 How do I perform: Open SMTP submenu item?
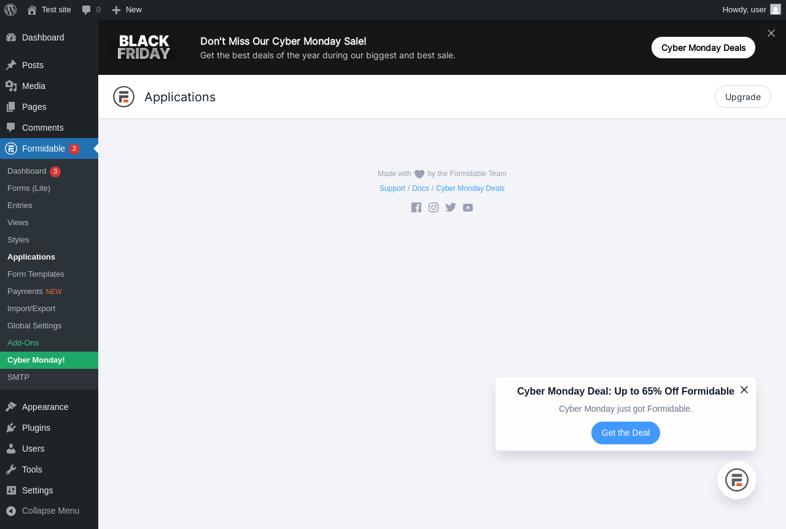[49, 377]
